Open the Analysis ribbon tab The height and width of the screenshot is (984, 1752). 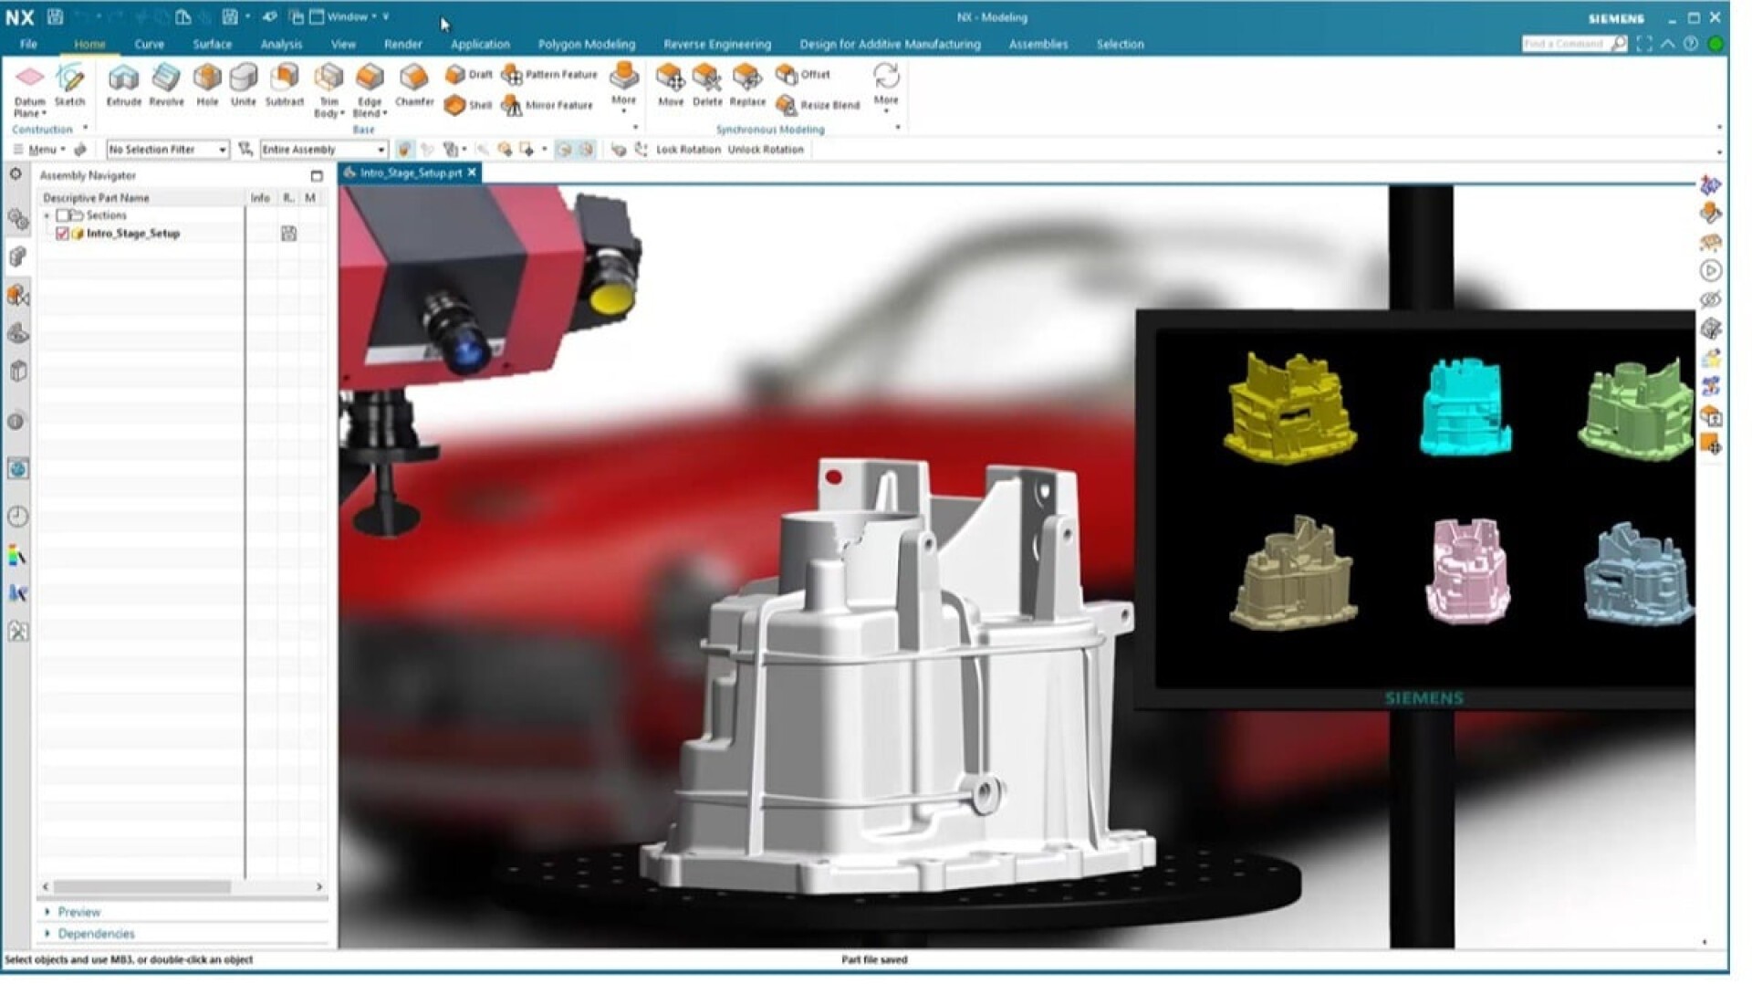tap(281, 44)
